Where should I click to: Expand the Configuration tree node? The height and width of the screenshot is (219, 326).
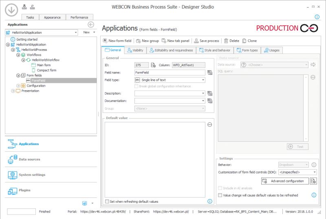(x=18, y=86)
